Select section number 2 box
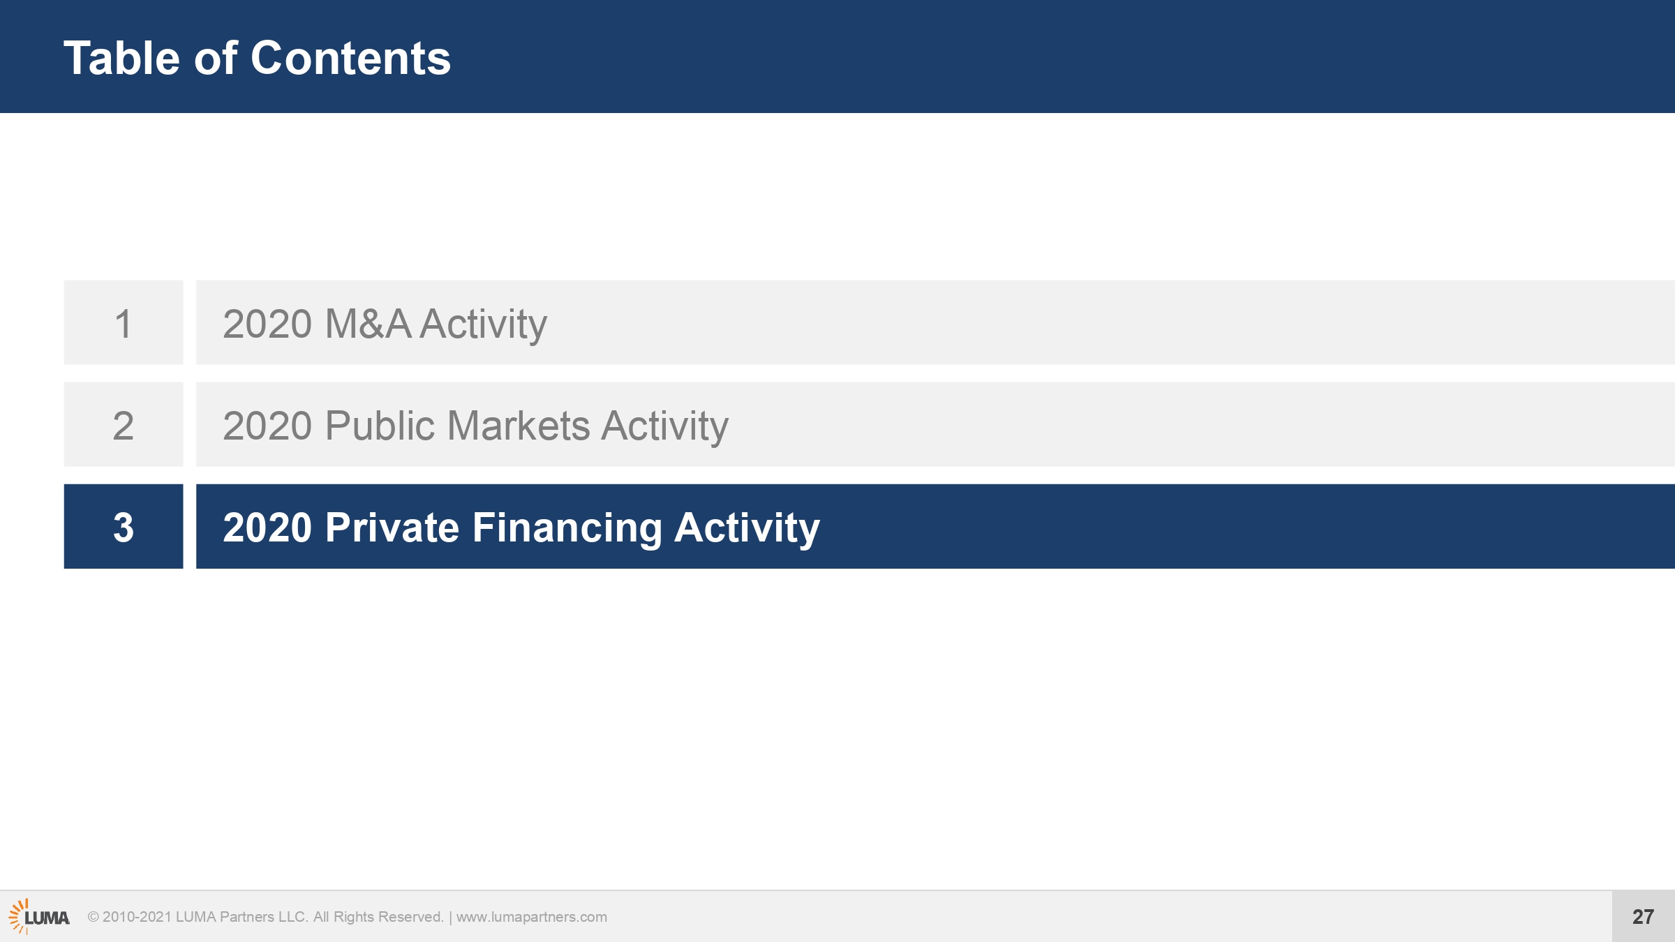 124,424
